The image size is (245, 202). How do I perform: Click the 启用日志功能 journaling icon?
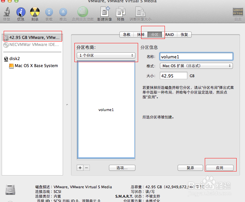pos(83,12)
